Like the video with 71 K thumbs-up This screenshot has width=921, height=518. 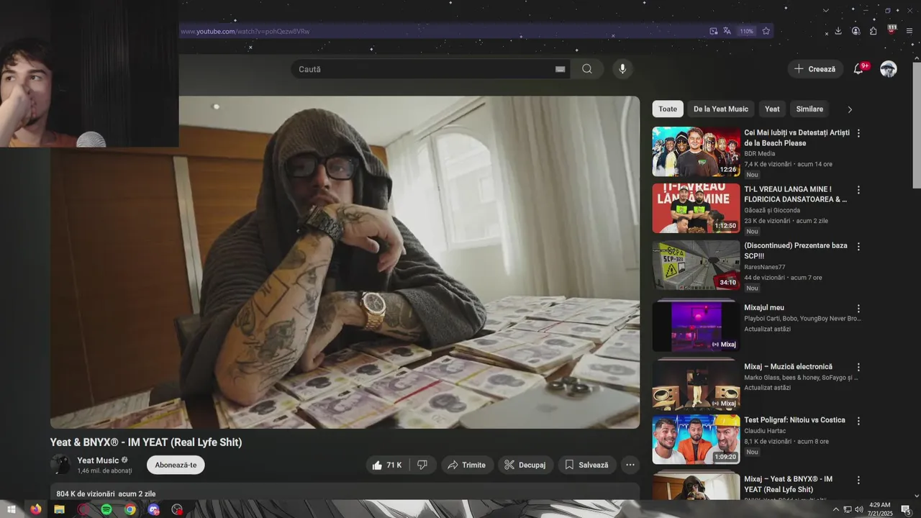pos(387,465)
